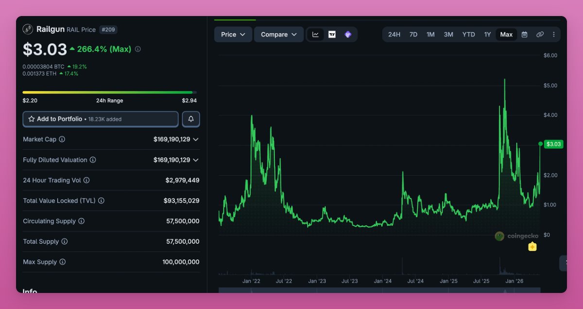Click the Fully Diluted Valuation info icon
583x309 pixels.
point(93,160)
